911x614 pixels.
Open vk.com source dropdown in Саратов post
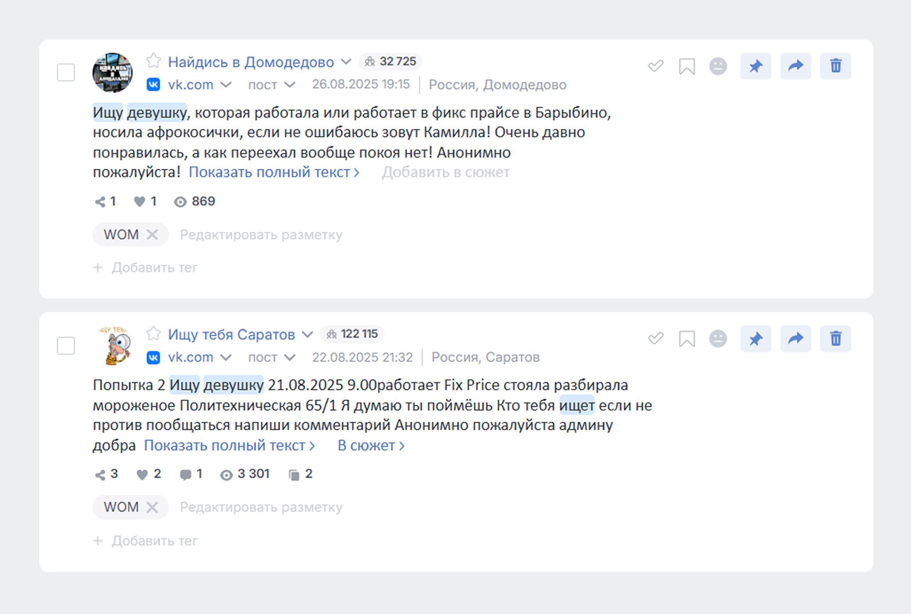pos(226,357)
